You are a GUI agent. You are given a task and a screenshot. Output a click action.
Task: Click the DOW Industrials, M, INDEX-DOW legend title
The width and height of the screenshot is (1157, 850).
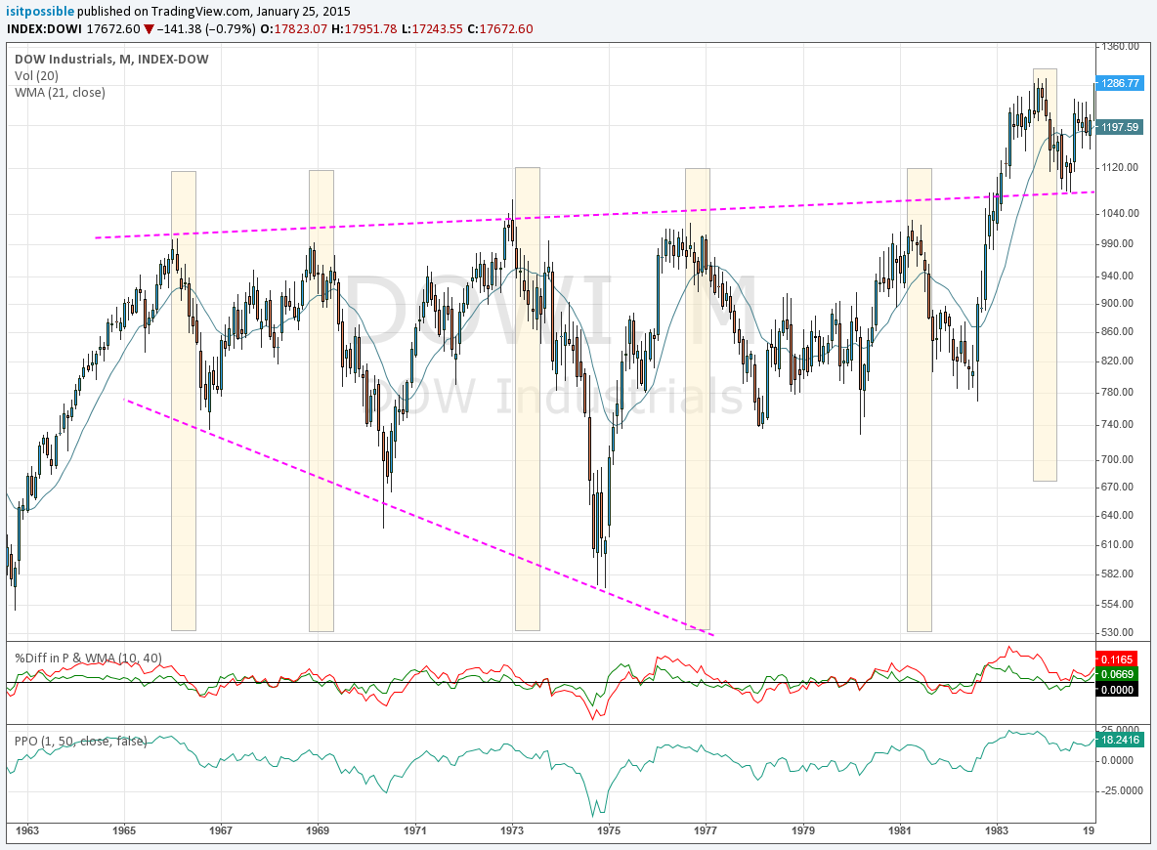[x=111, y=59]
